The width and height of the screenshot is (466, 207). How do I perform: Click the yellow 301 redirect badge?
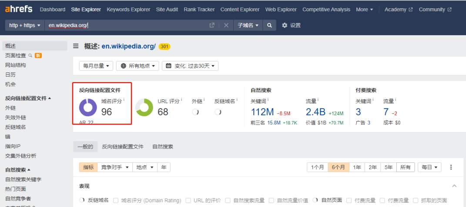164,46
